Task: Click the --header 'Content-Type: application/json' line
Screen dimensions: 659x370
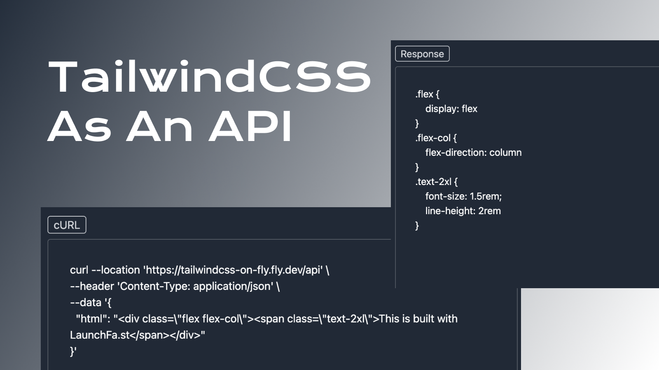Action: pyautogui.click(x=175, y=286)
